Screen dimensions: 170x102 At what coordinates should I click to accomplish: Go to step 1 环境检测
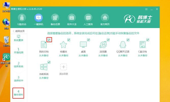coord(19,51)
